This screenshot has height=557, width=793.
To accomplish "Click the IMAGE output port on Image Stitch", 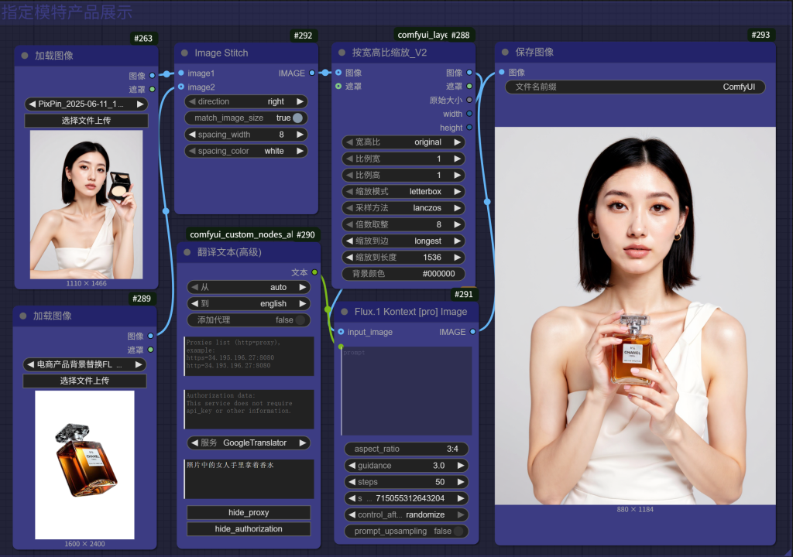I will [312, 73].
